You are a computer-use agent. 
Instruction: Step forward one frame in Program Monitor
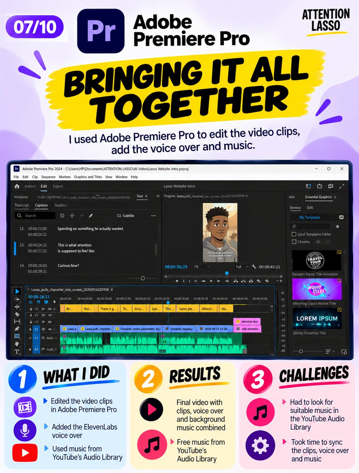tap(219, 281)
